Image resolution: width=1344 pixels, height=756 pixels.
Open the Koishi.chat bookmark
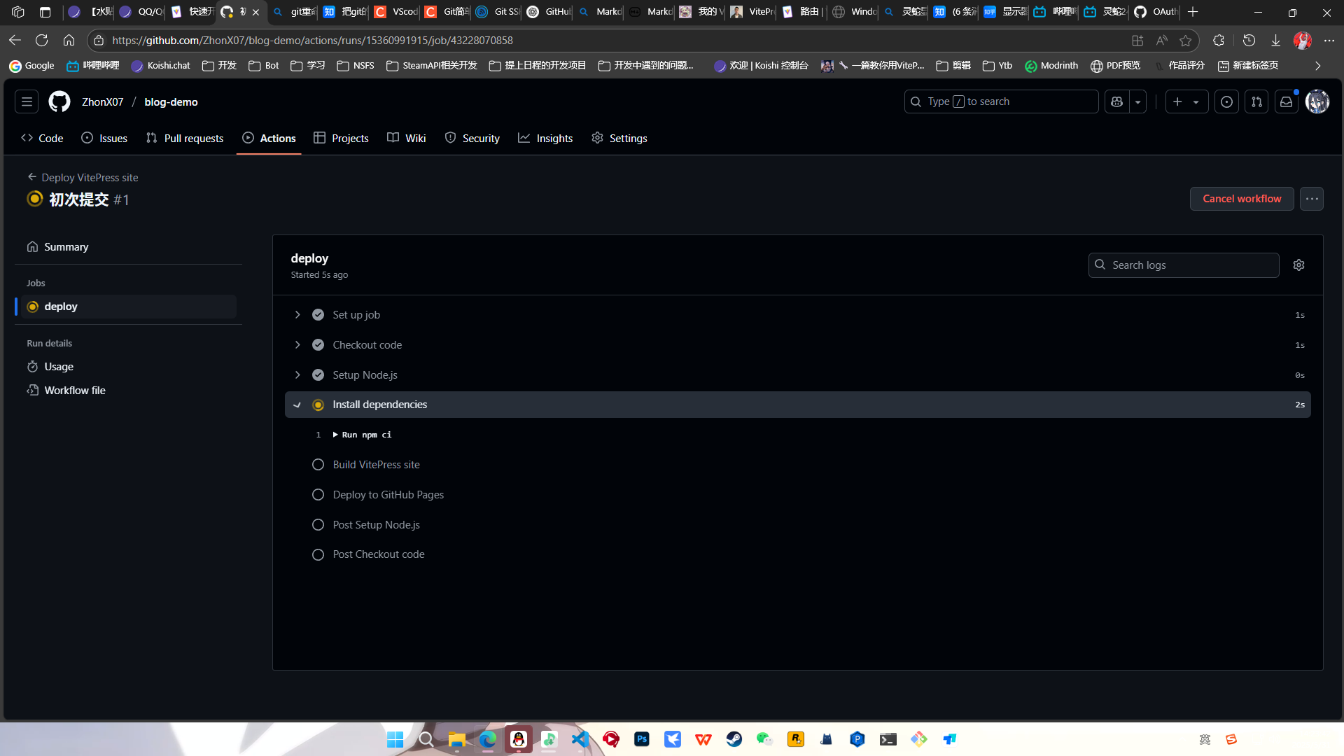(160, 65)
